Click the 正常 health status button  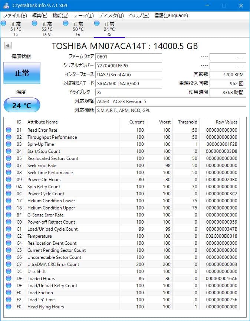(x=22, y=73)
